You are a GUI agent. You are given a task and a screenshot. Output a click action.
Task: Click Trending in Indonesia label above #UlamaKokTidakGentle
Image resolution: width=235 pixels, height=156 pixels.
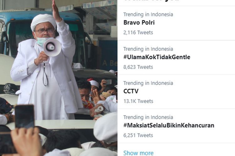148,49
